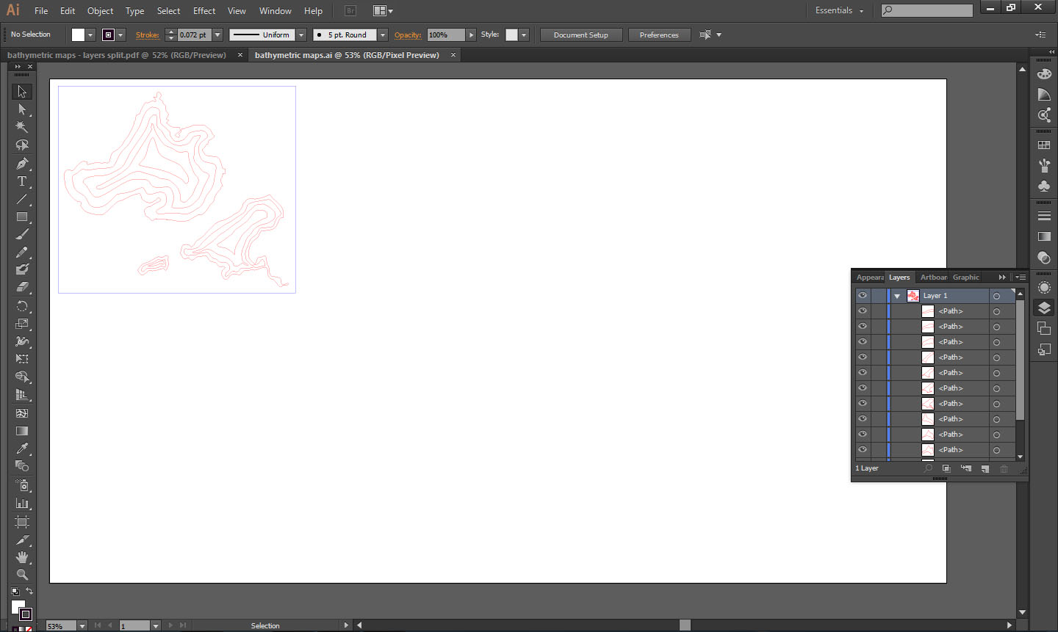Open the Effect menu

point(204,10)
